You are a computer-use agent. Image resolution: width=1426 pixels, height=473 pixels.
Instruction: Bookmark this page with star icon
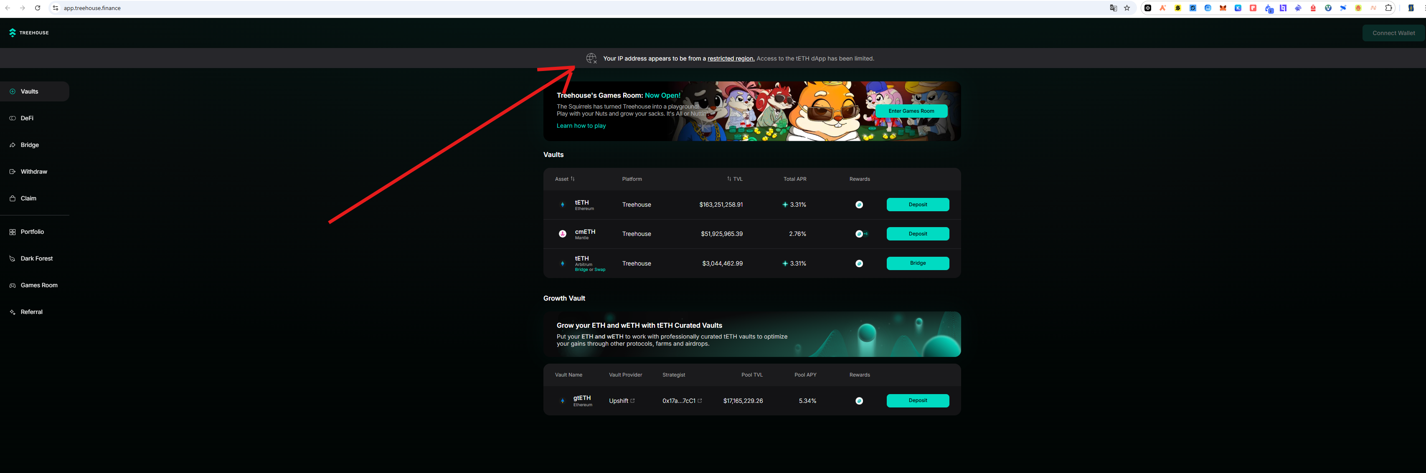coord(1127,8)
